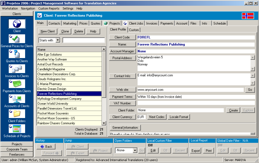
Task: Expand the Projects section in sidebar
Action: [x=17, y=144]
